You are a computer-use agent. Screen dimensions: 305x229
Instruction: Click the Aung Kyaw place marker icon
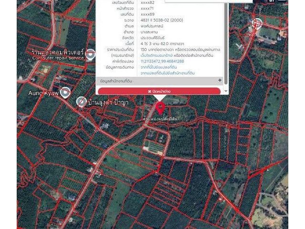65,92
